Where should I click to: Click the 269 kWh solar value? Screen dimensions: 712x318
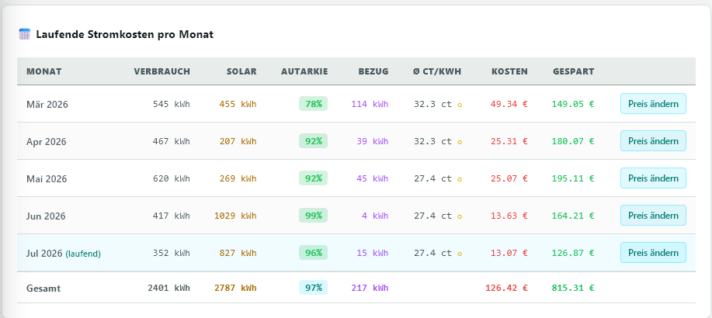[238, 178]
